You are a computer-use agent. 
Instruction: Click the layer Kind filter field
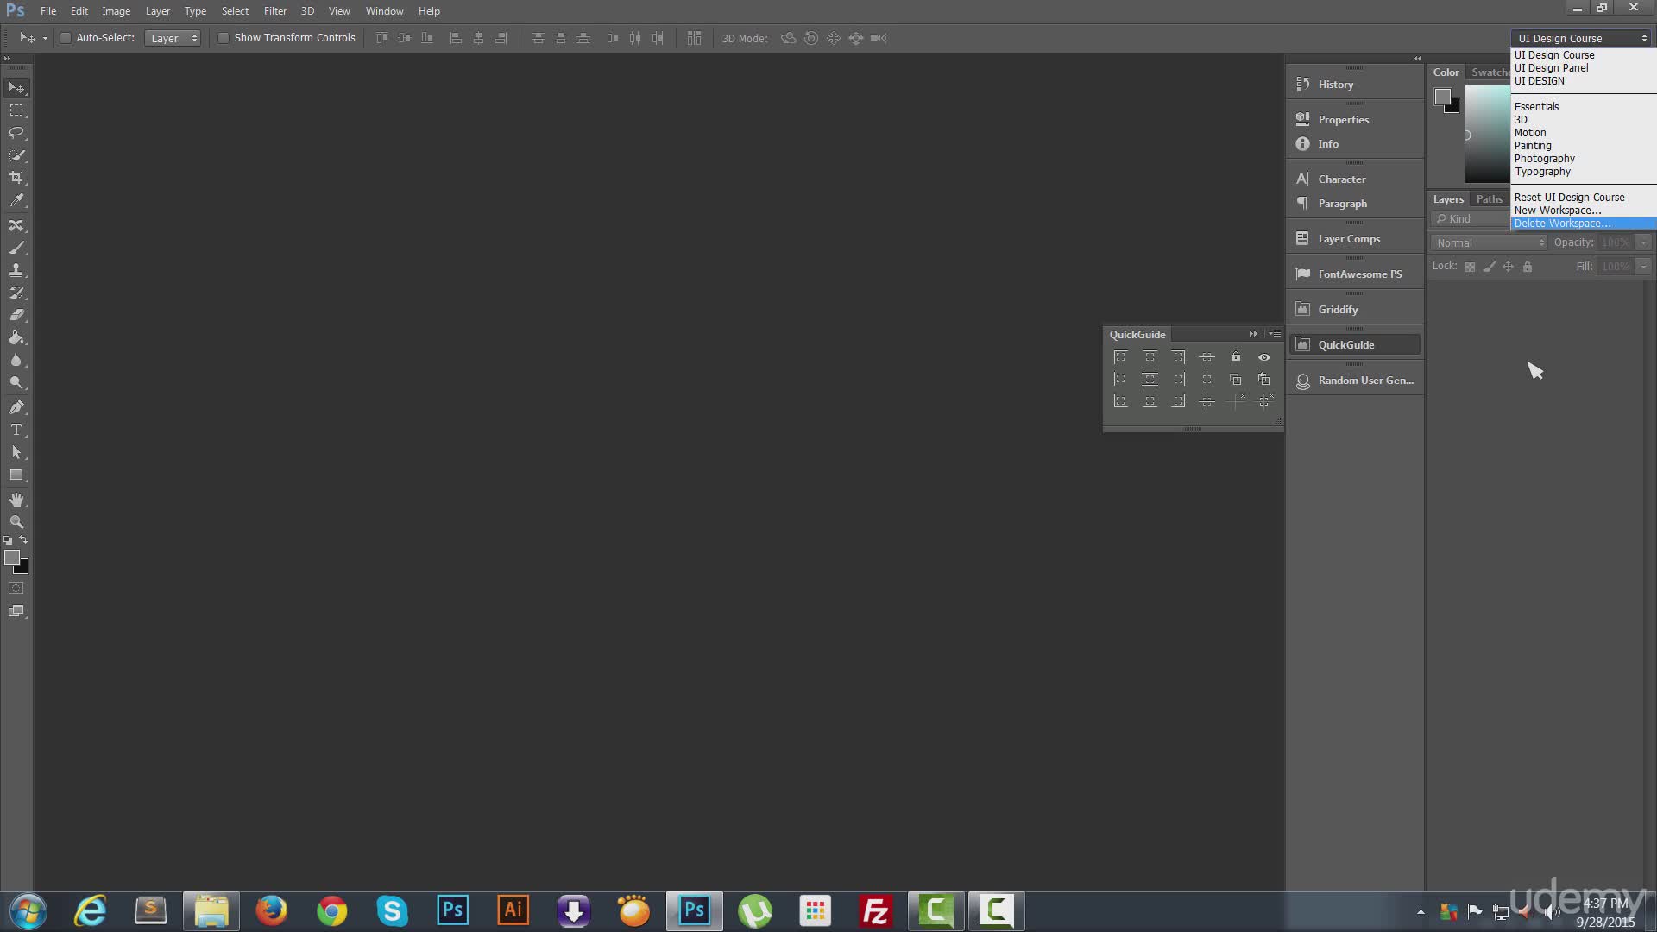[x=1471, y=219]
